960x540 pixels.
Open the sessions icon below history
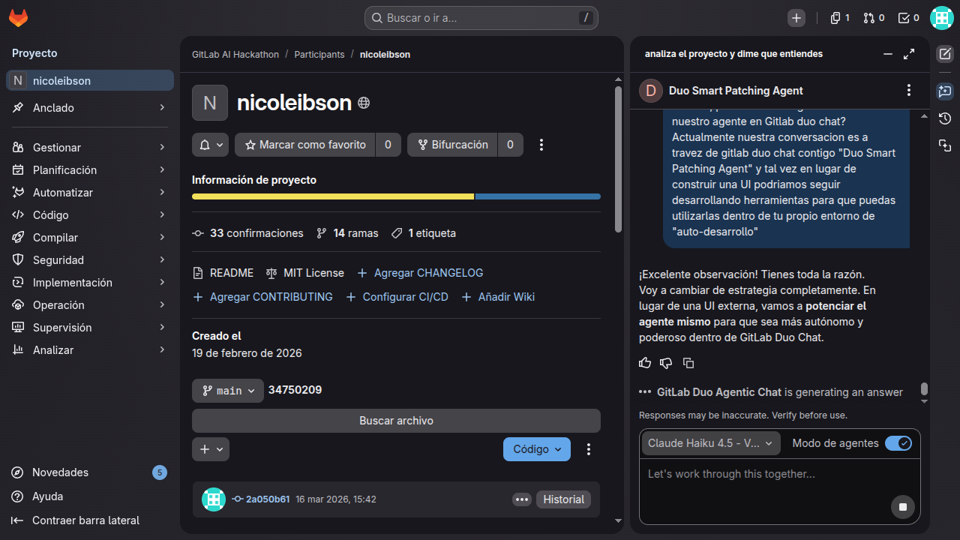tap(945, 145)
